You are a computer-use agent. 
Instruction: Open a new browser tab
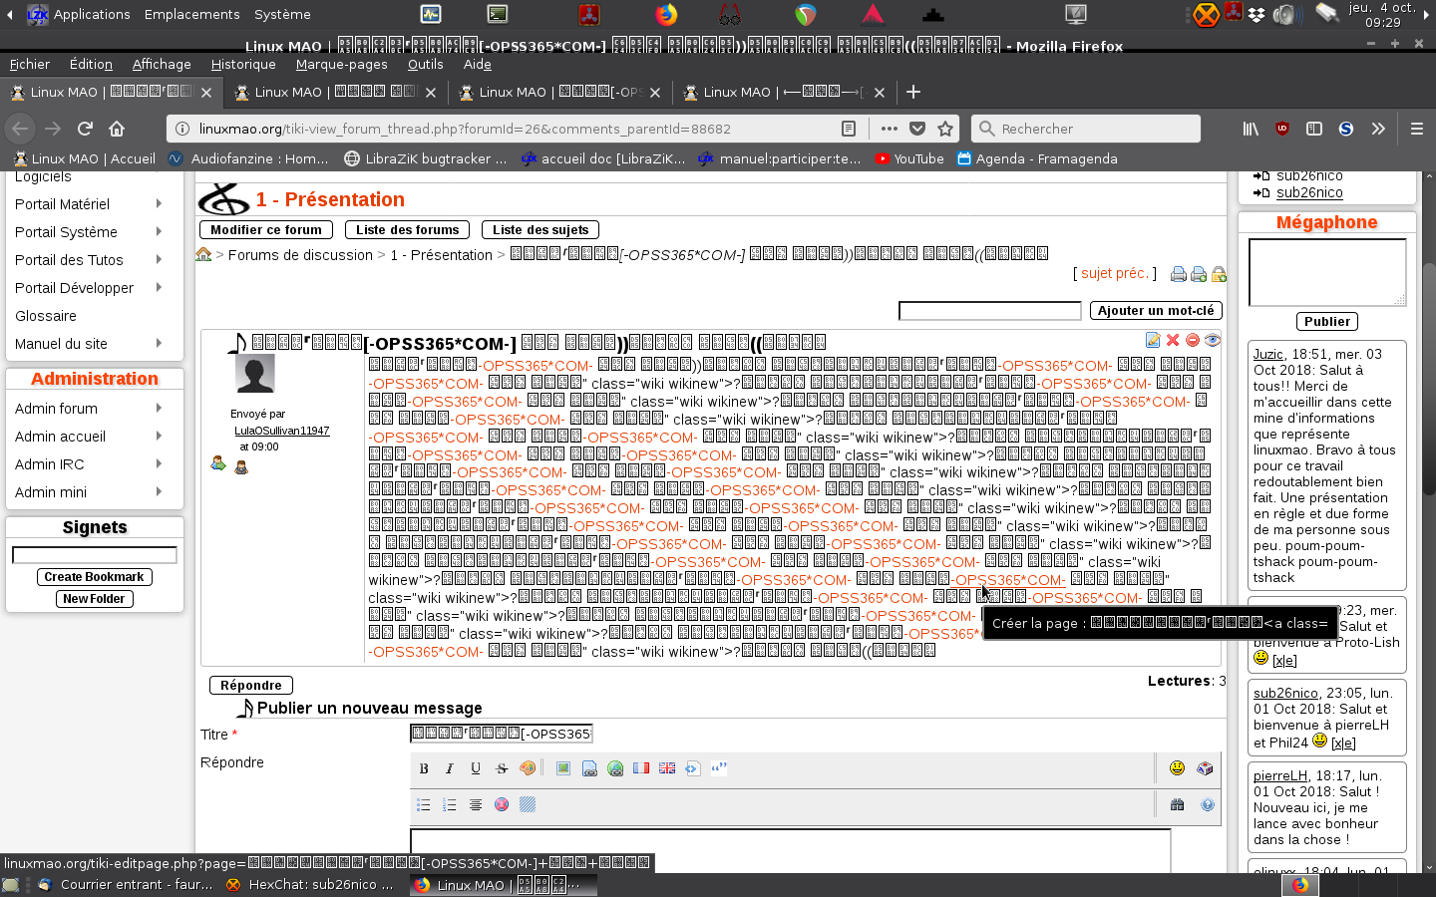[912, 92]
